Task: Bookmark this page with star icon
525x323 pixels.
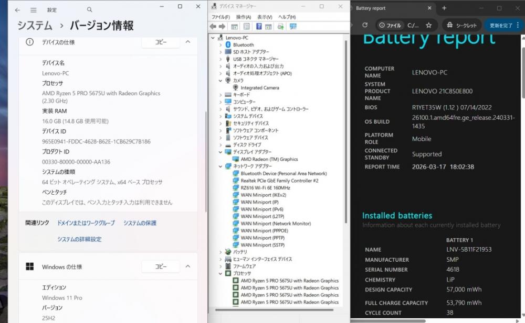Action: point(428,25)
